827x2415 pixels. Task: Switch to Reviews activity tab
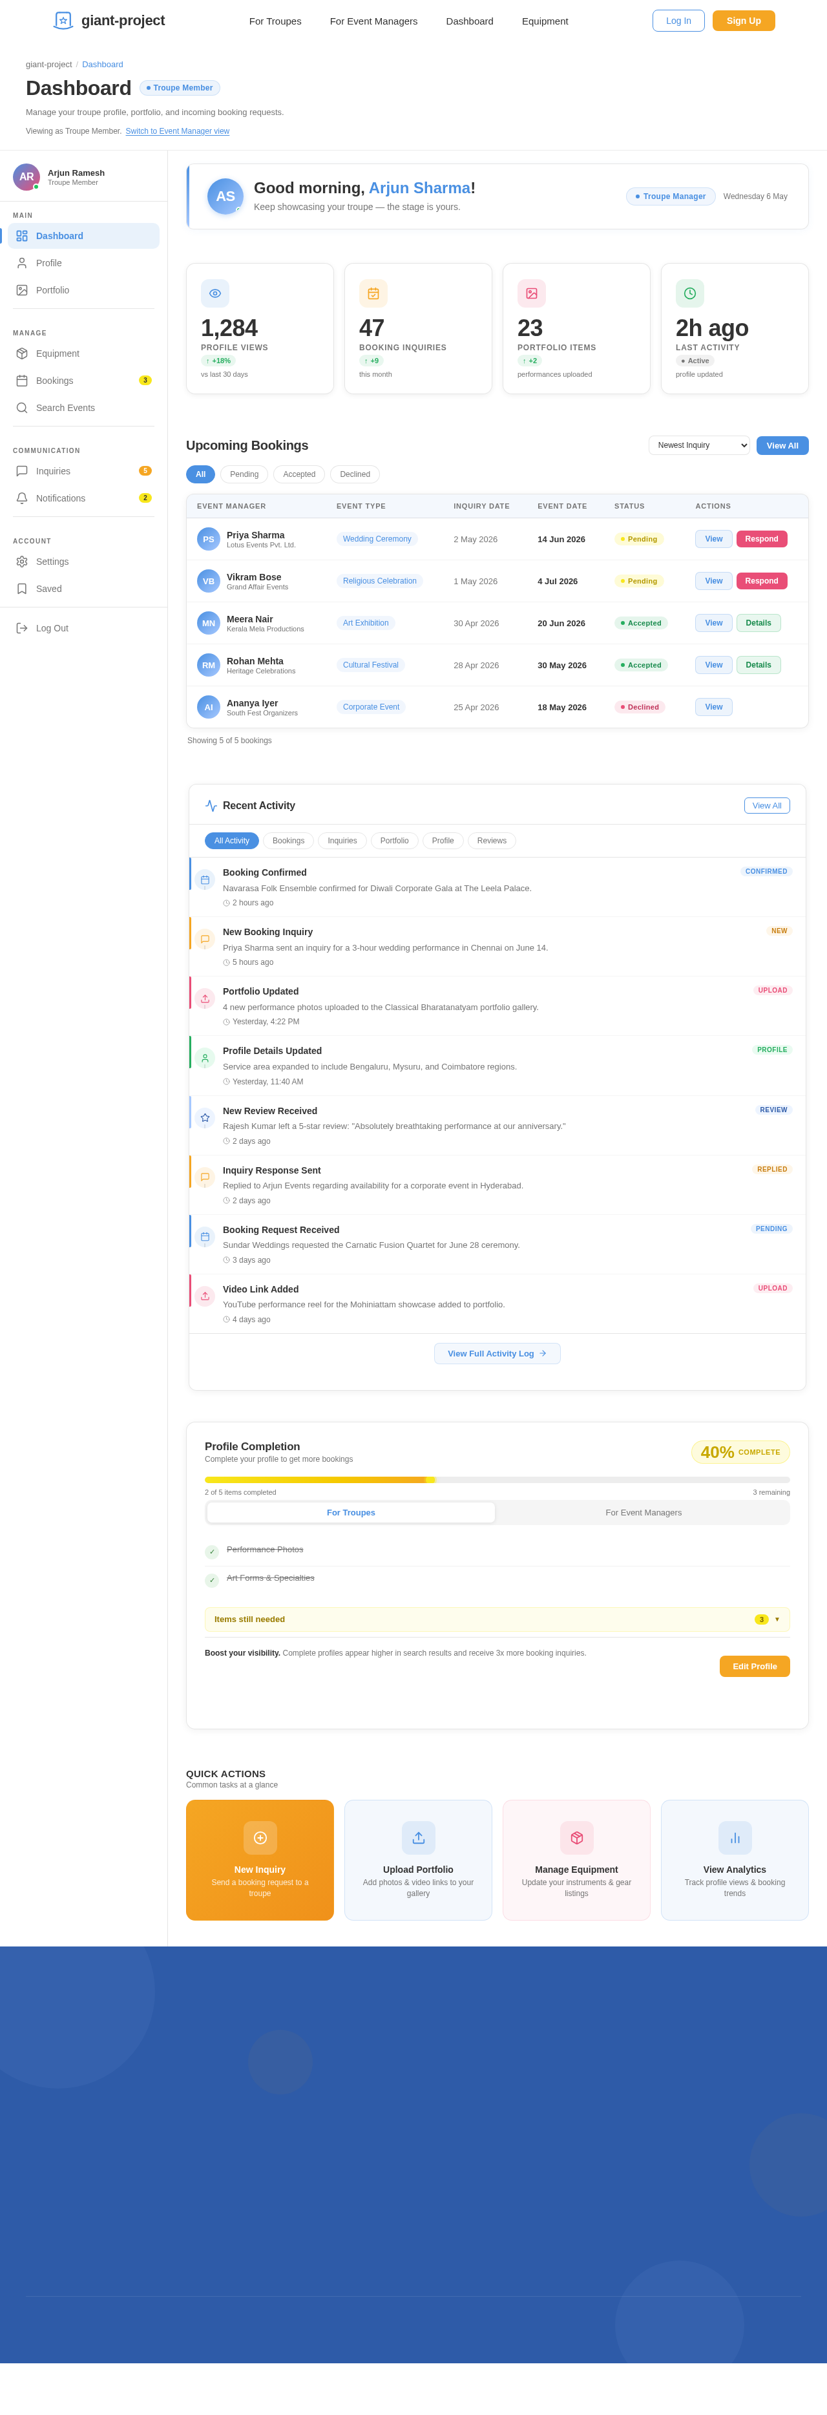492,841
